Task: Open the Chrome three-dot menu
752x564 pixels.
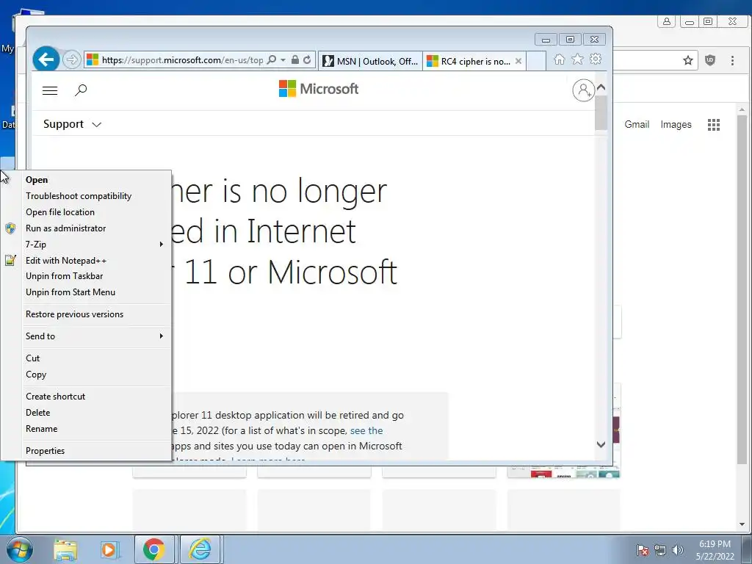Action: (x=732, y=60)
